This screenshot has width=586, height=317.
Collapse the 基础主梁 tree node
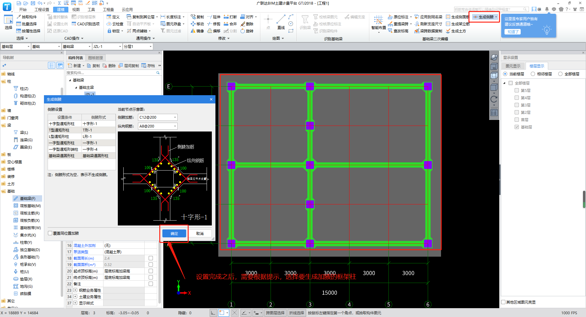pos(76,88)
